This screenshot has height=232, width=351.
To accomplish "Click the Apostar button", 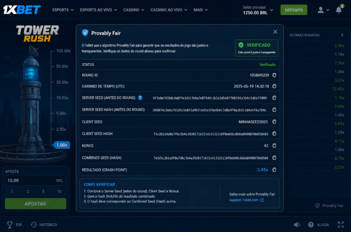I will (x=35, y=203).
